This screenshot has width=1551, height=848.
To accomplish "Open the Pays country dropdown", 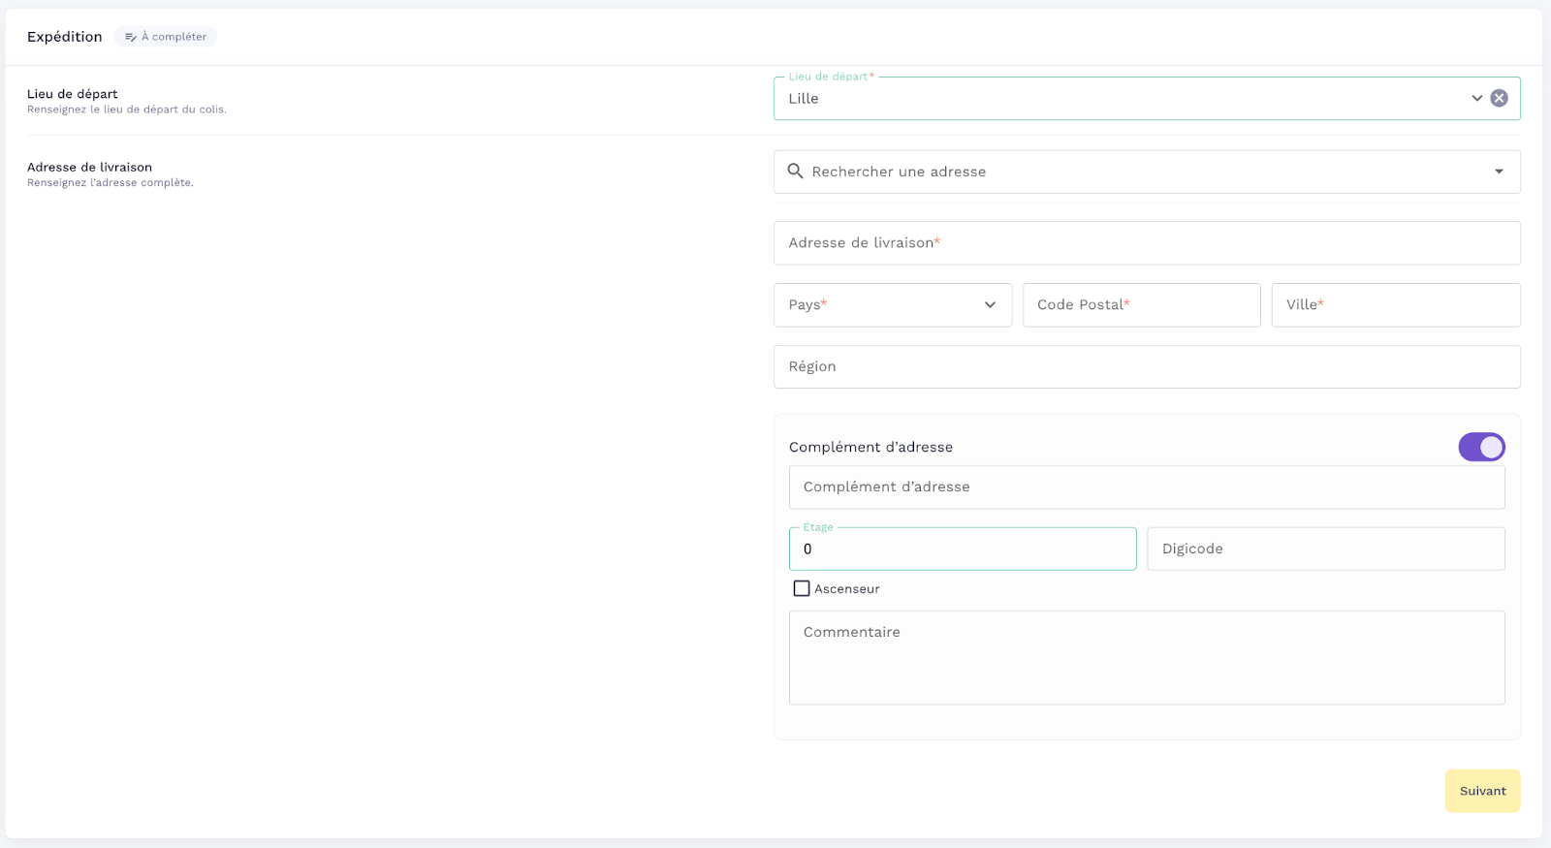I will click(x=892, y=305).
